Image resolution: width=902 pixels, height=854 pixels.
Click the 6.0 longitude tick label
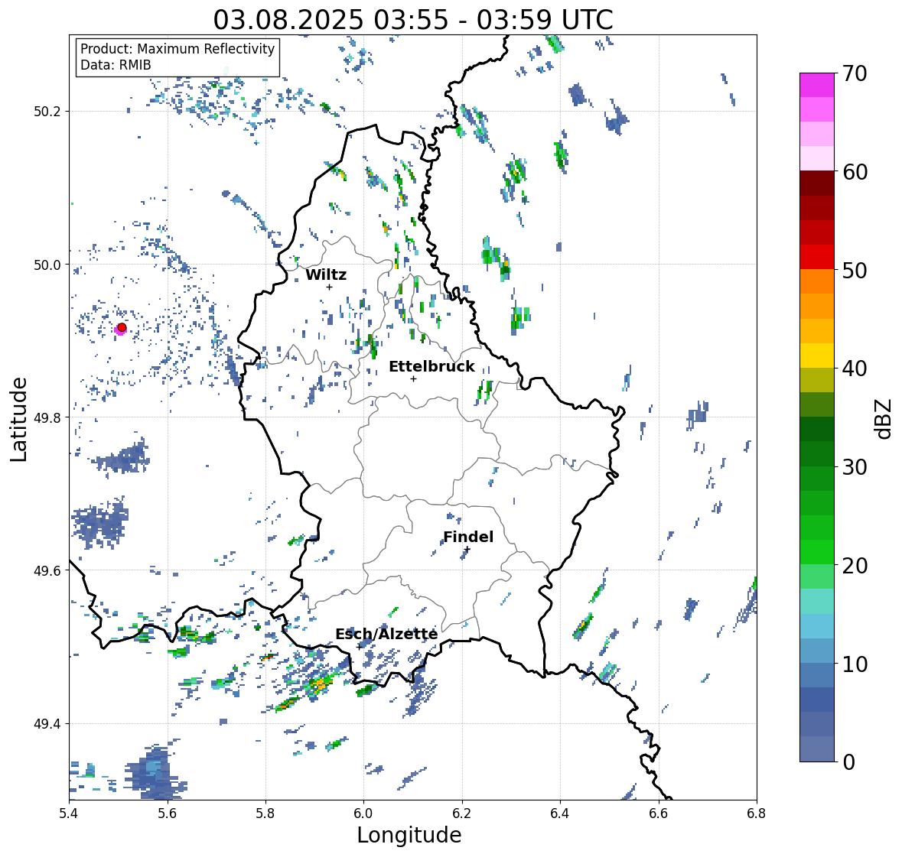coord(363,813)
